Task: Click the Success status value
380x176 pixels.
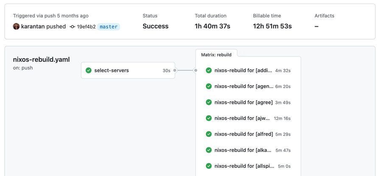Action: click(155, 26)
